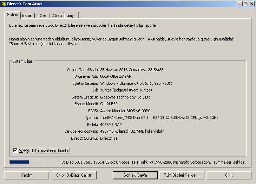
Task: Switch to the Sistem tab
Action: [x=13, y=15]
